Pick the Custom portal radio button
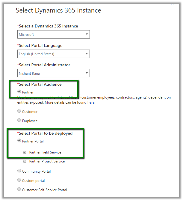This screenshot has height=201, width=183. tap(19, 180)
